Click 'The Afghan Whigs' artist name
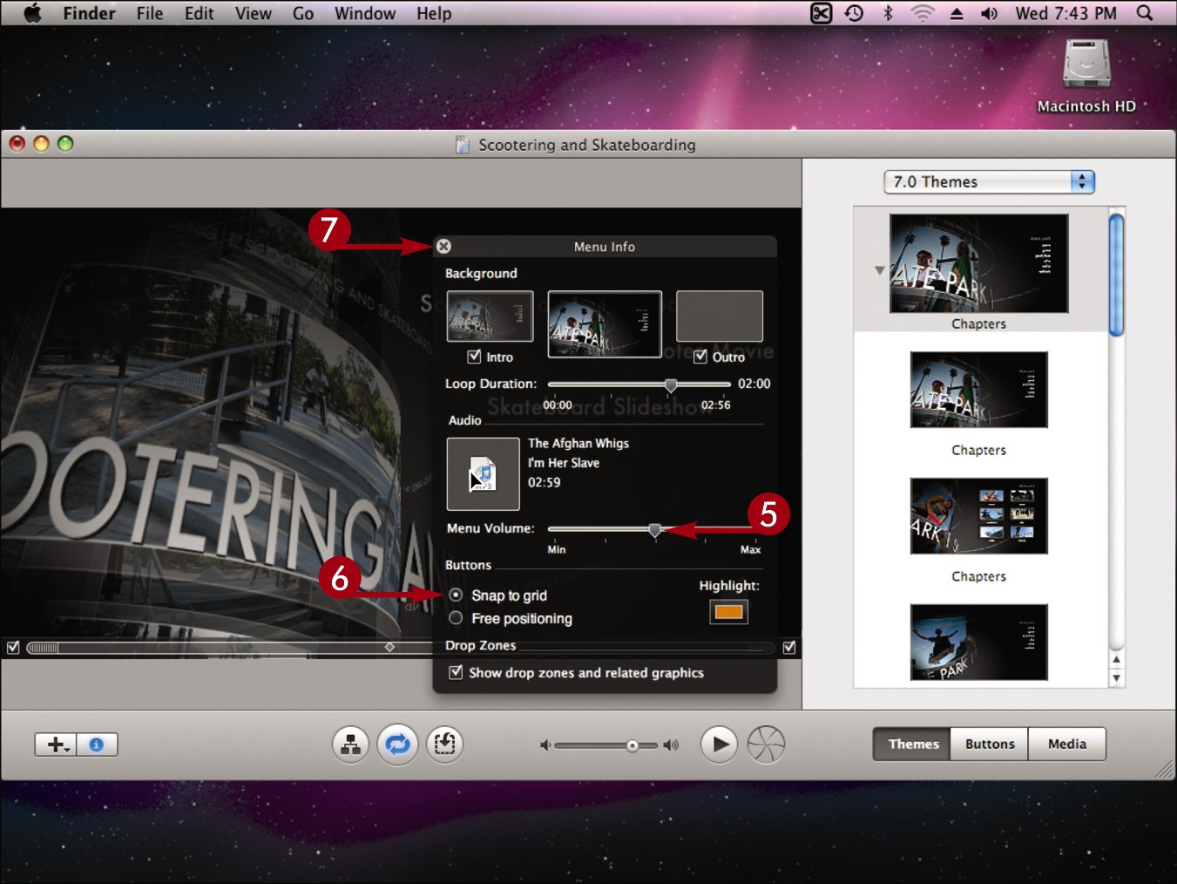Screen dimensions: 1177x884 (578, 443)
